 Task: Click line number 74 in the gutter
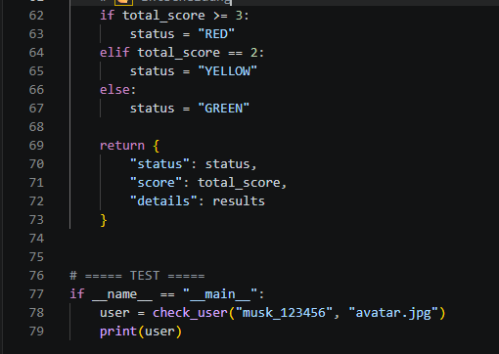pyautogui.click(x=36, y=239)
